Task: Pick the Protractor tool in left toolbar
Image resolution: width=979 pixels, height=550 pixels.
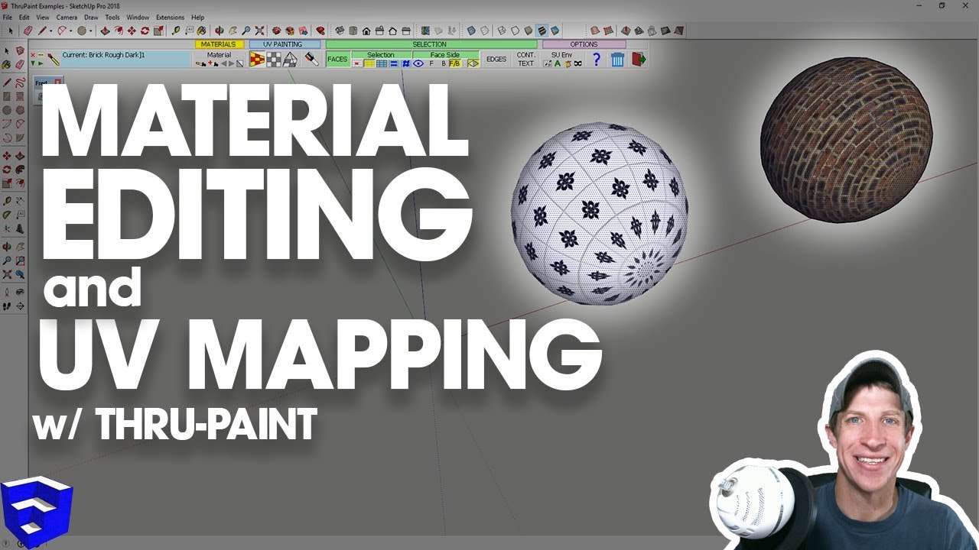Action: pyautogui.click(x=7, y=215)
